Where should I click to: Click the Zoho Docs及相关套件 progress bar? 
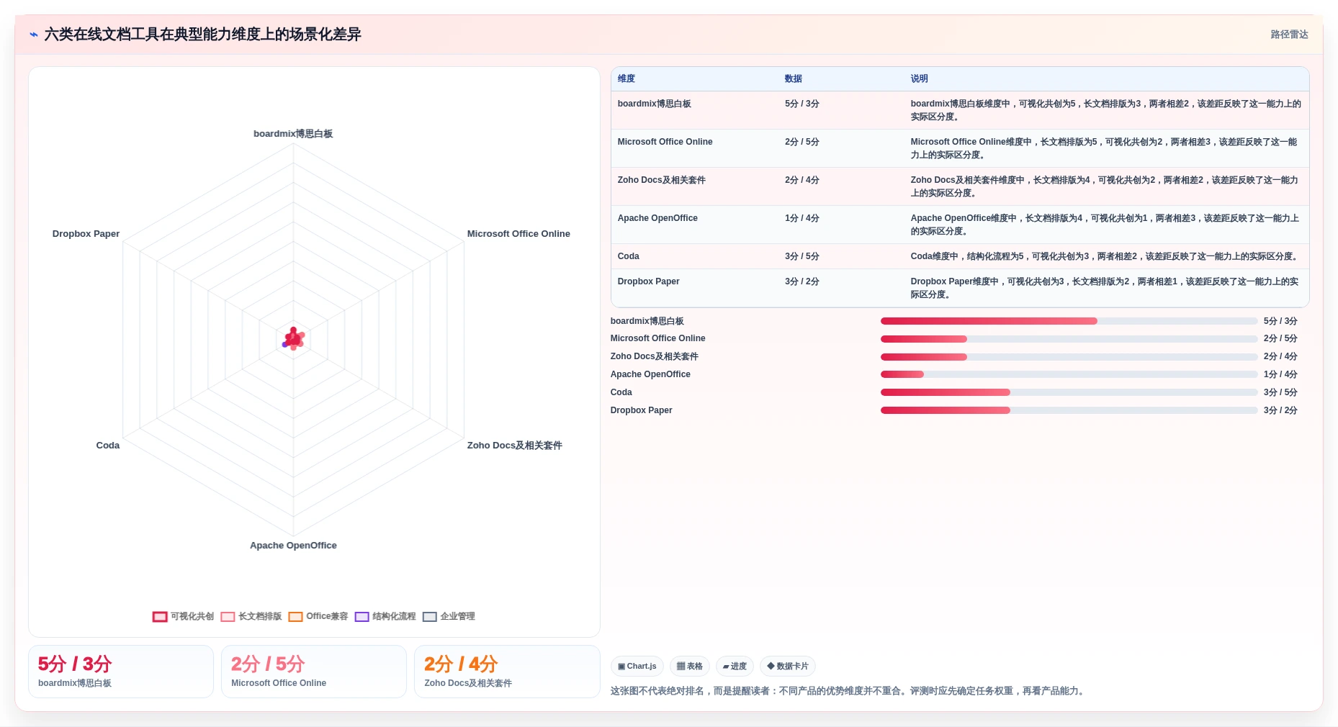click(1069, 357)
